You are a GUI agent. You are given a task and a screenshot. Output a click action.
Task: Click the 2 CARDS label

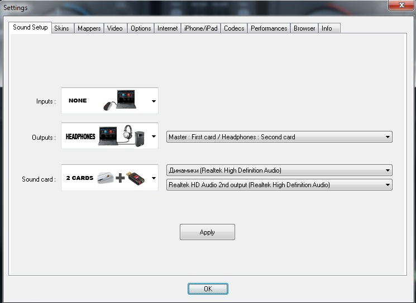point(80,178)
